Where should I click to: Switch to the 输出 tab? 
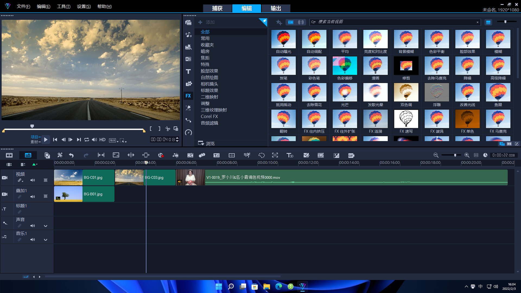[x=276, y=8]
